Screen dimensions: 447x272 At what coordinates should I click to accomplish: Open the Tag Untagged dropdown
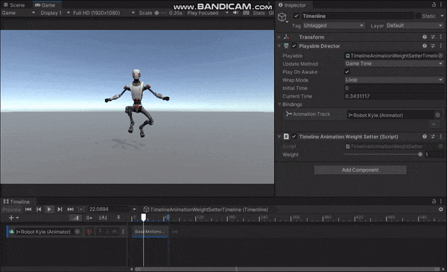pyautogui.click(x=334, y=25)
